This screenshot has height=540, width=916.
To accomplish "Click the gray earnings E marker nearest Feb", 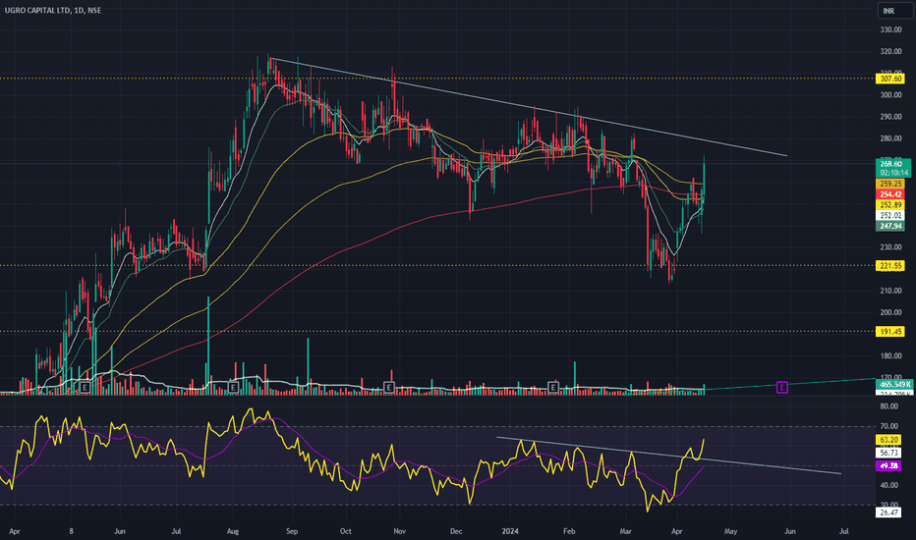I will [x=553, y=387].
